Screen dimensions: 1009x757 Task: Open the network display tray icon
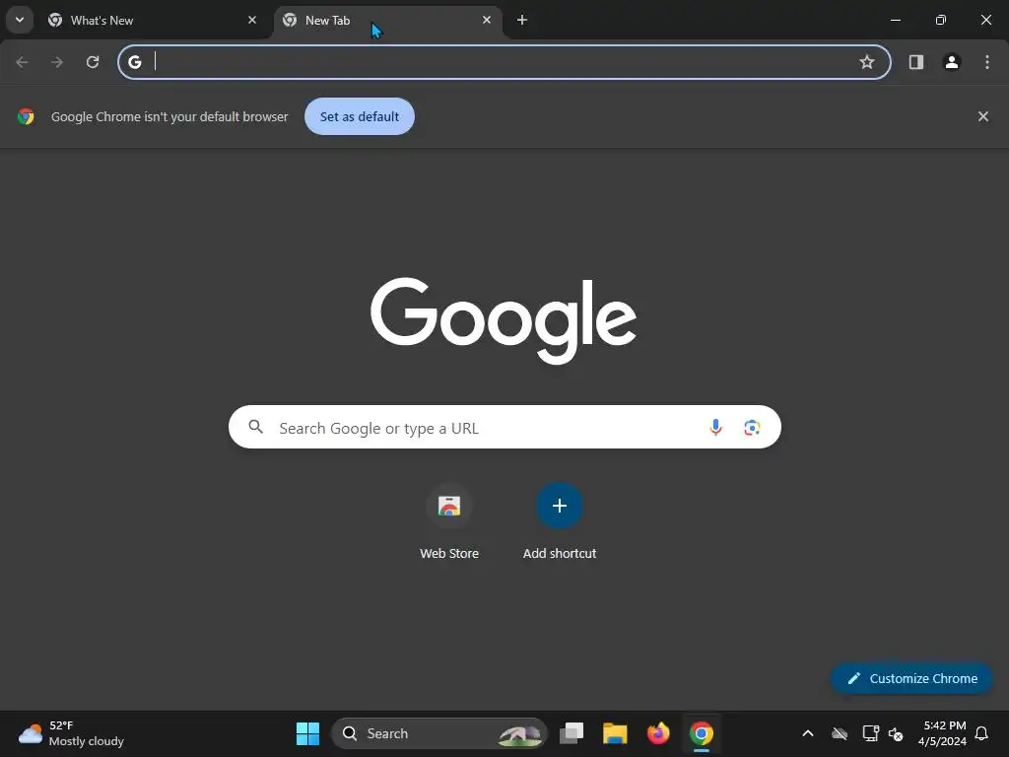coord(870,733)
